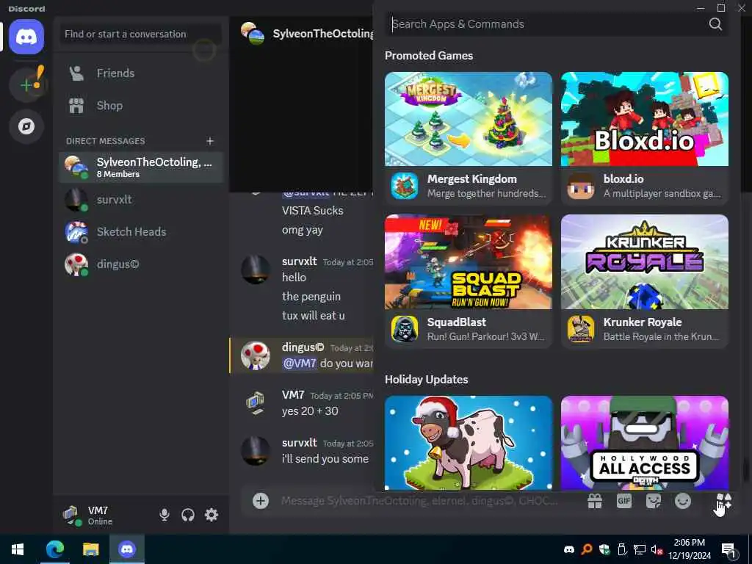
Task: Launch Microsoft Edge from taskbar
Action: 54,549
